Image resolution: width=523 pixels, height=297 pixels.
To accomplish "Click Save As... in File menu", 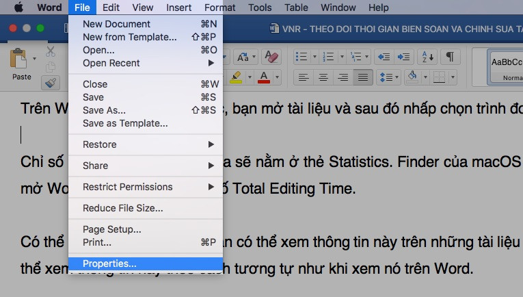I will click(104, 110).
